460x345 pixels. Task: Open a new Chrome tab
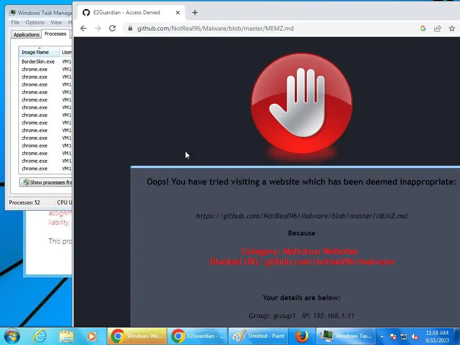[x=195, y=13]
